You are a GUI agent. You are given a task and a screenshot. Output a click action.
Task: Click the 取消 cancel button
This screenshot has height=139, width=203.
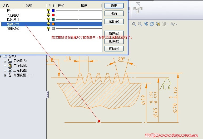(114, 13)
